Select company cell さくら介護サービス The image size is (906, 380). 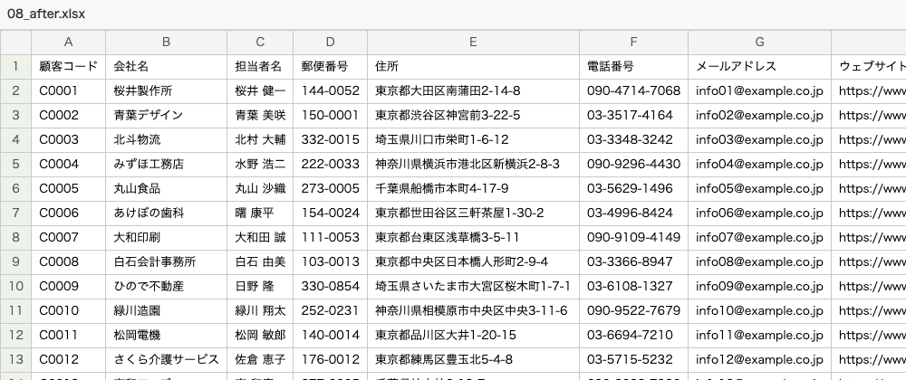[x=167, y=360]
